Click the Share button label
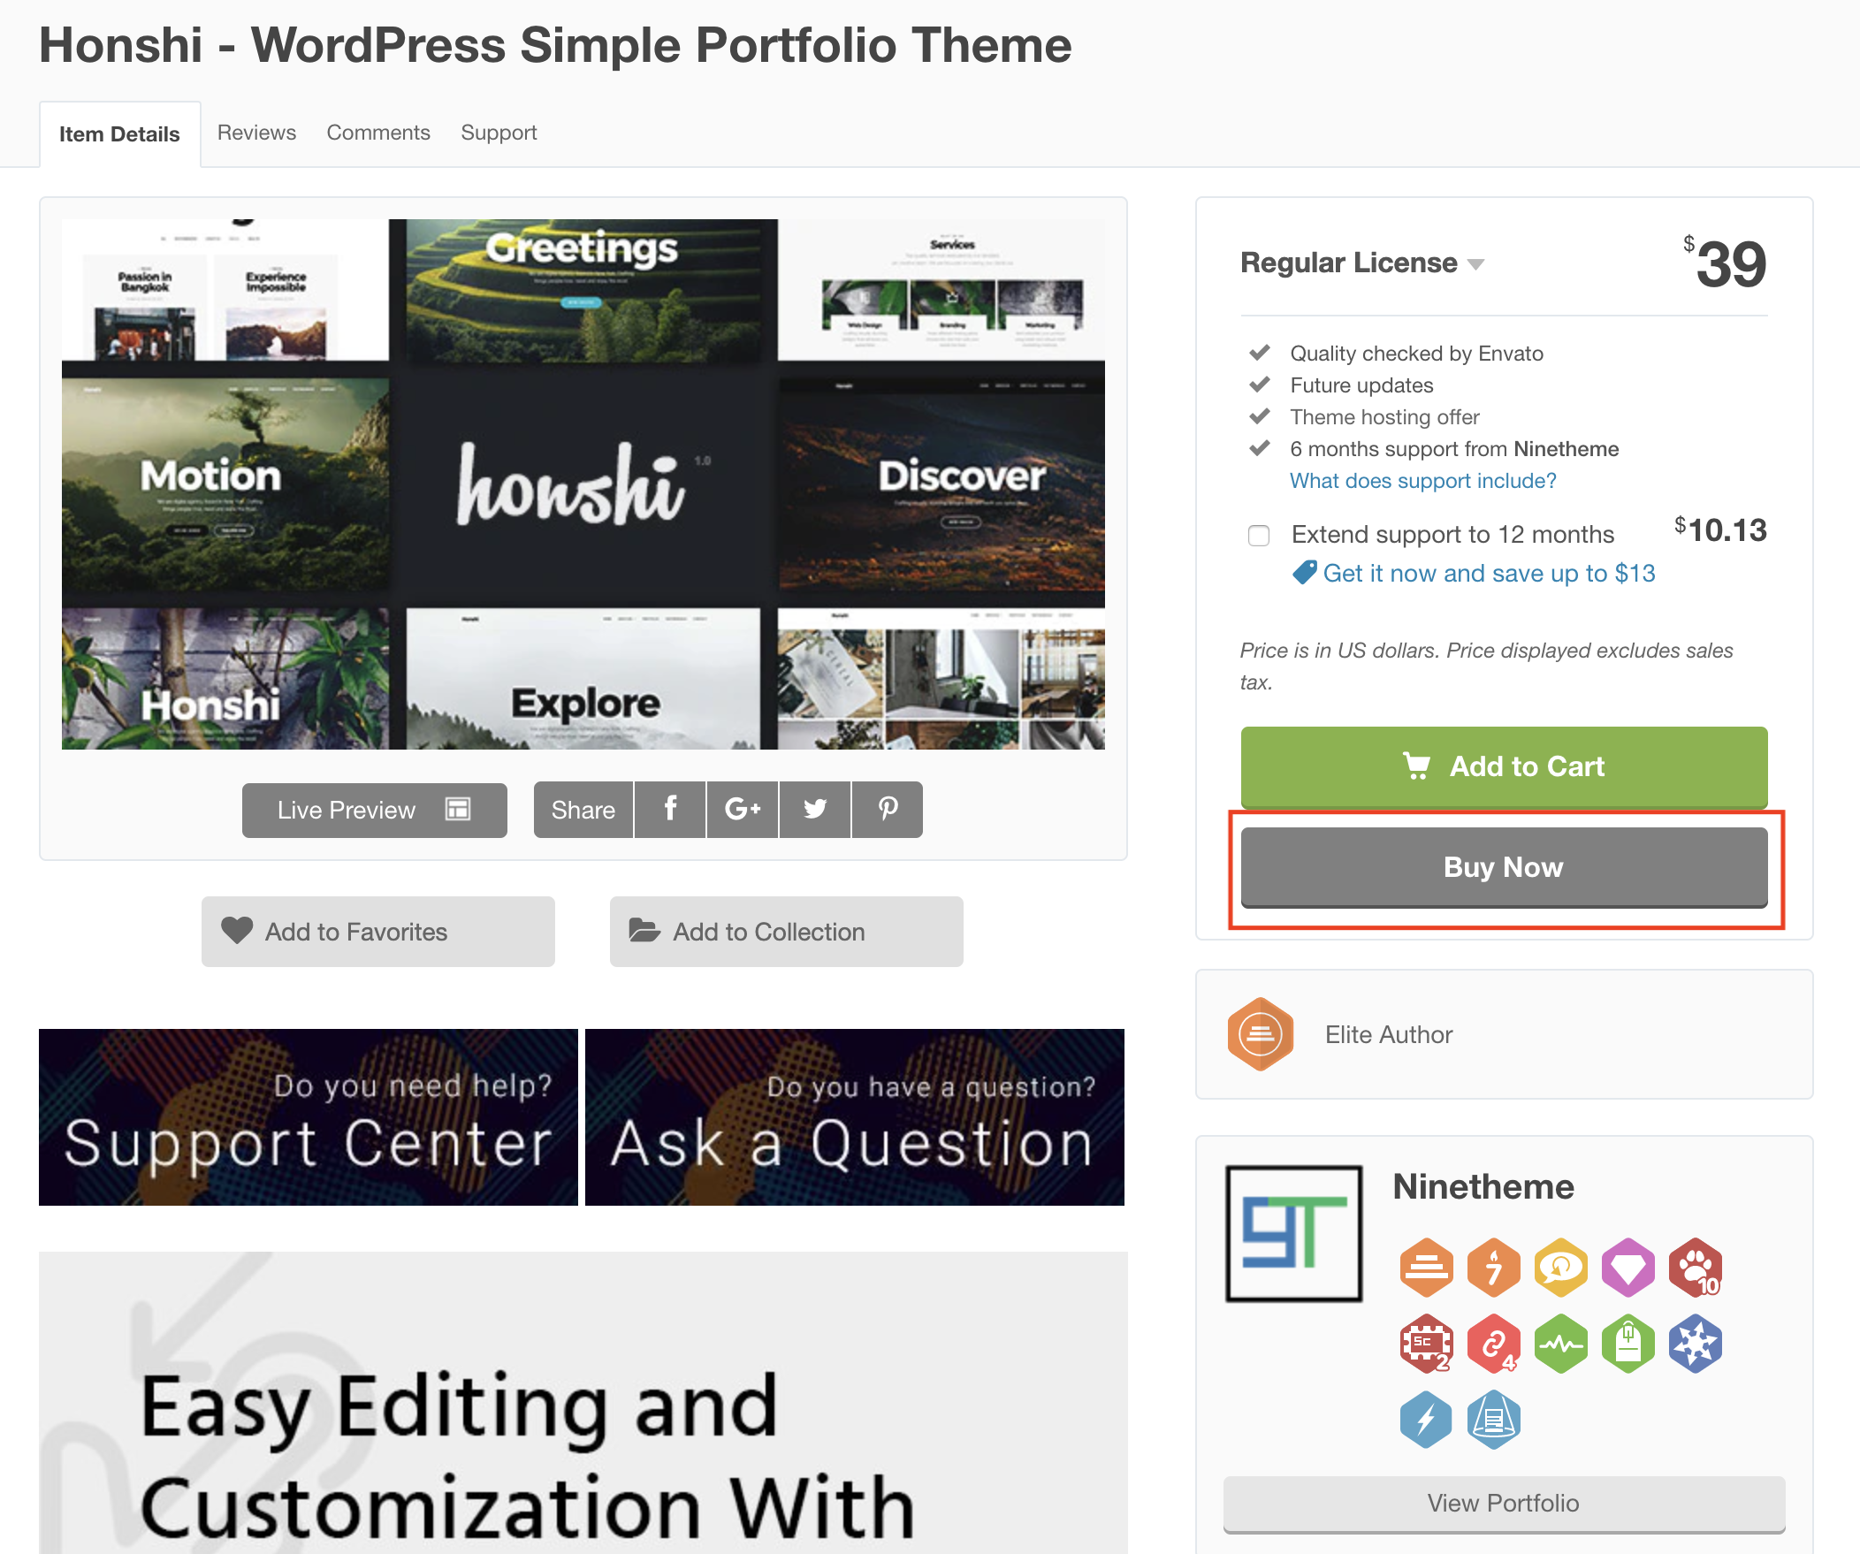The height and width of the screenshot is (1554, 1860). click(583, 810)
